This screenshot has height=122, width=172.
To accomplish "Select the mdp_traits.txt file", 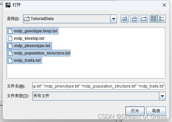I will tap(25, 60).
